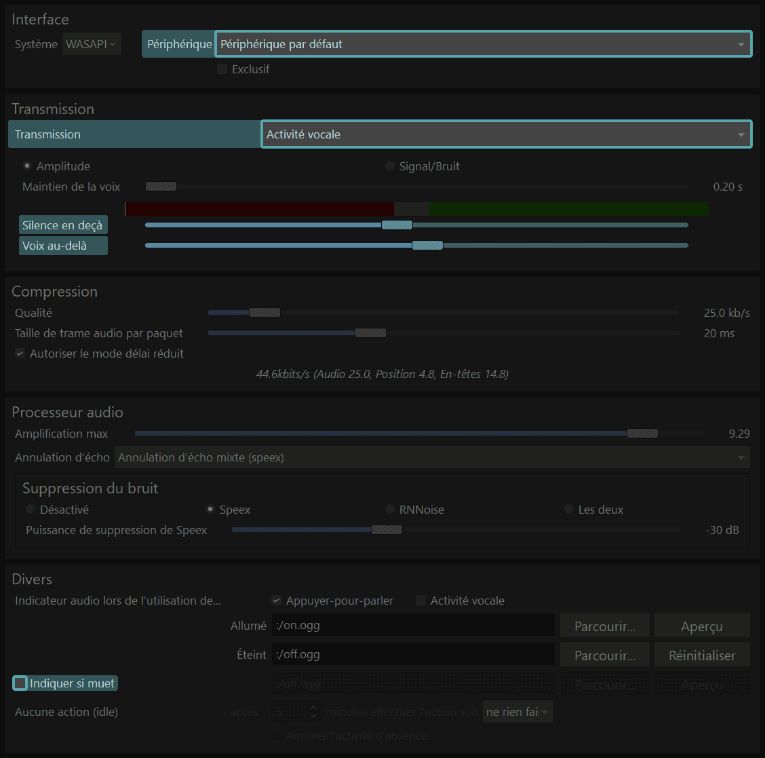Select the Signal/Bruit radio option

[x=390, y=166]
